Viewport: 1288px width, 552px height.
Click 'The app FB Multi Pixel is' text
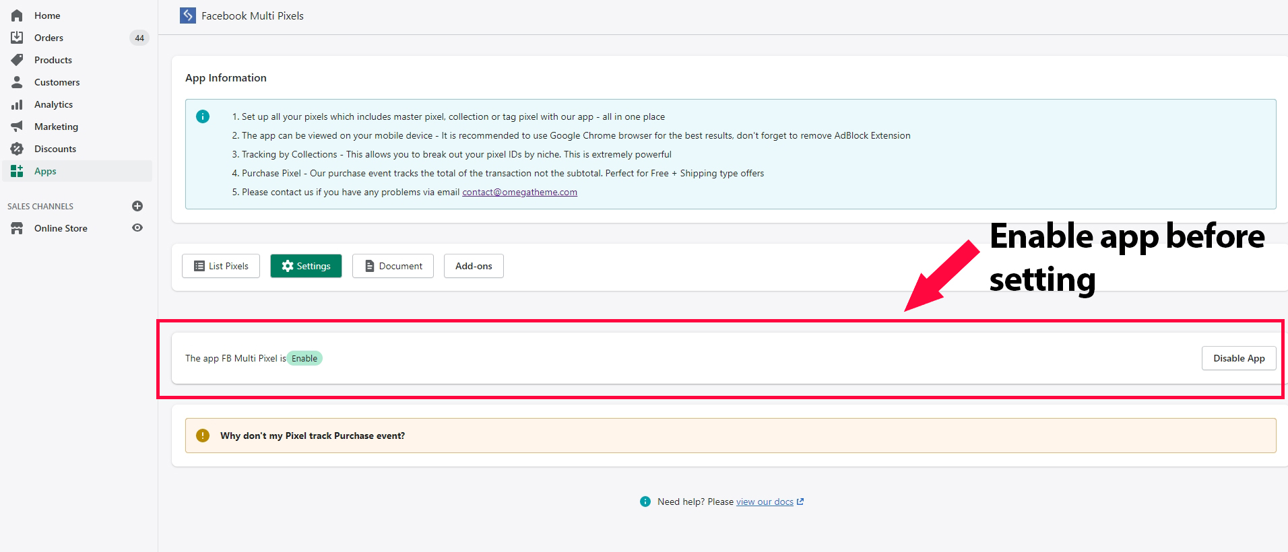click(x=236, y=358)
